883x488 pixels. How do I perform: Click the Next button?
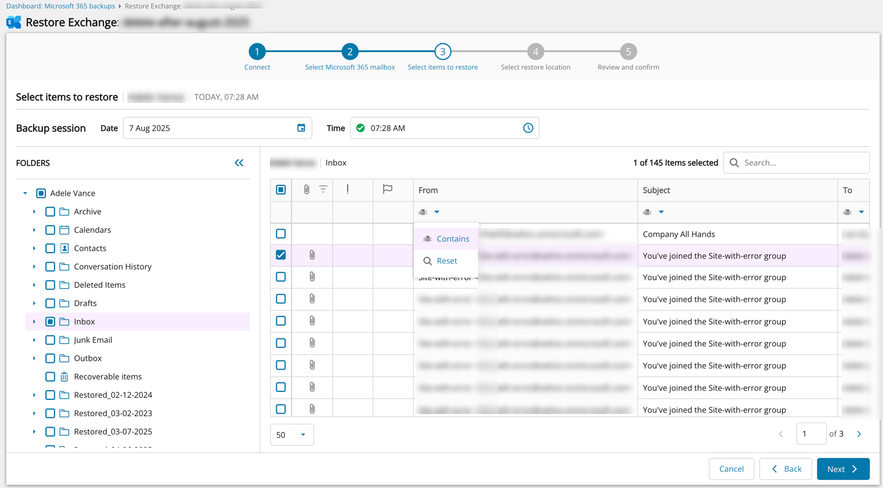[843, 469]
